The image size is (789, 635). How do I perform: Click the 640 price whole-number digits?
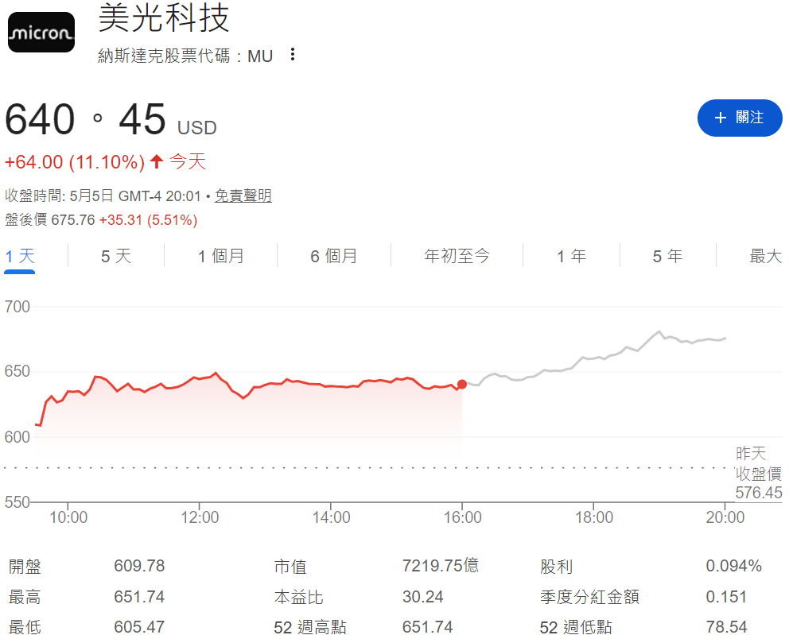(40, 119)
